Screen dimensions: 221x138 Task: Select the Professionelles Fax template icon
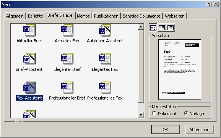click(105, 88)
